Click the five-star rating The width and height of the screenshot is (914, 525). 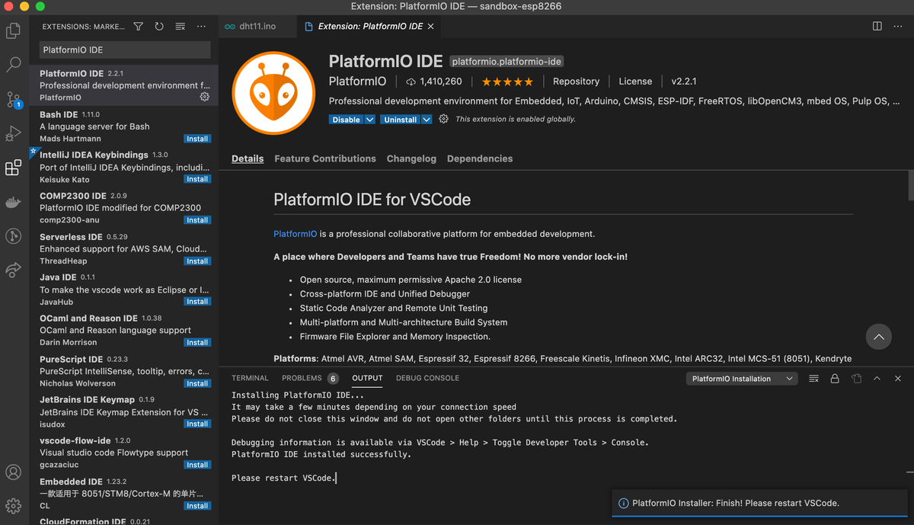[x=507, y=82]
